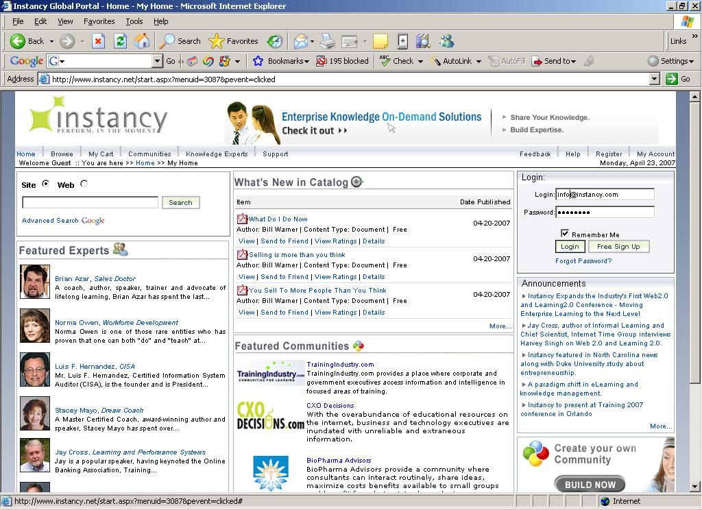Screen dimensions: 702x510
Task: Open the History clock icon
Action: [274, 41]
